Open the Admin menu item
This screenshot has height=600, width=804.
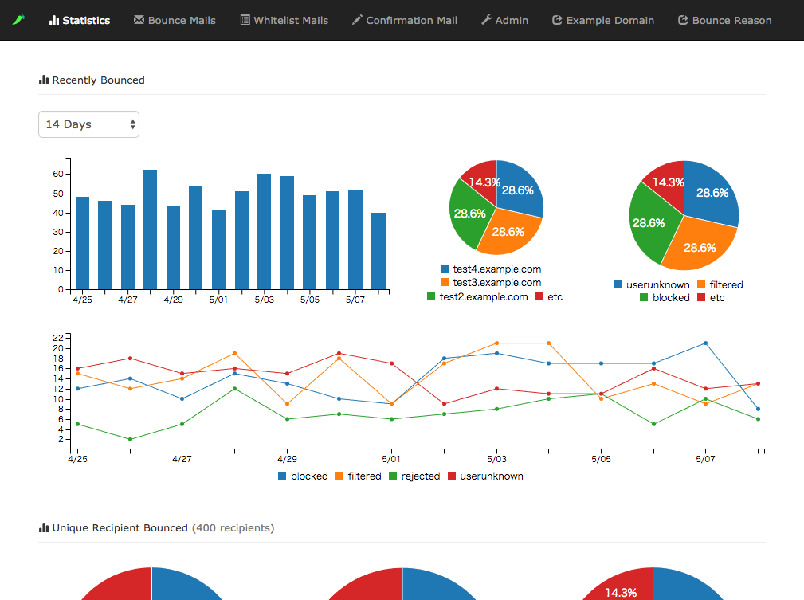pyautogui.click(x=504, y=20)
